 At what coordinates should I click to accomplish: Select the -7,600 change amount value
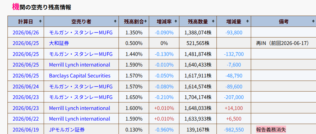click(234, 65)
